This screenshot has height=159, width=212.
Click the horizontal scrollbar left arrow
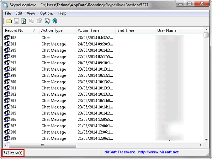6,145
